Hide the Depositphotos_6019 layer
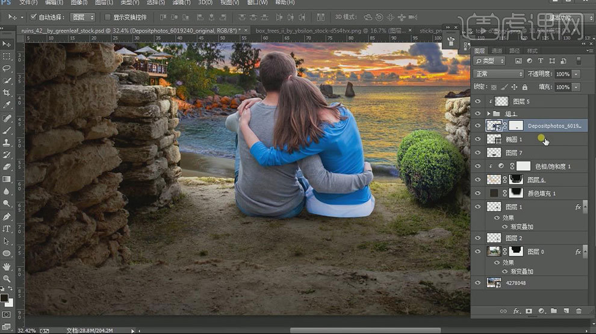596x334 pixels. click(x=478, y=126)
